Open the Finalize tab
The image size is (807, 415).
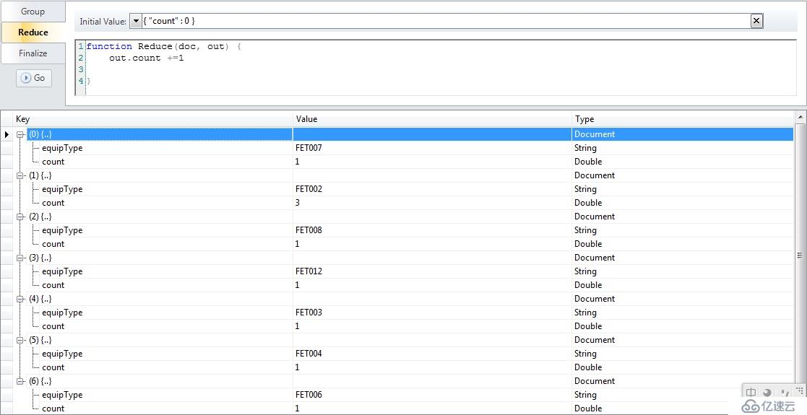[x=33, y=53]
